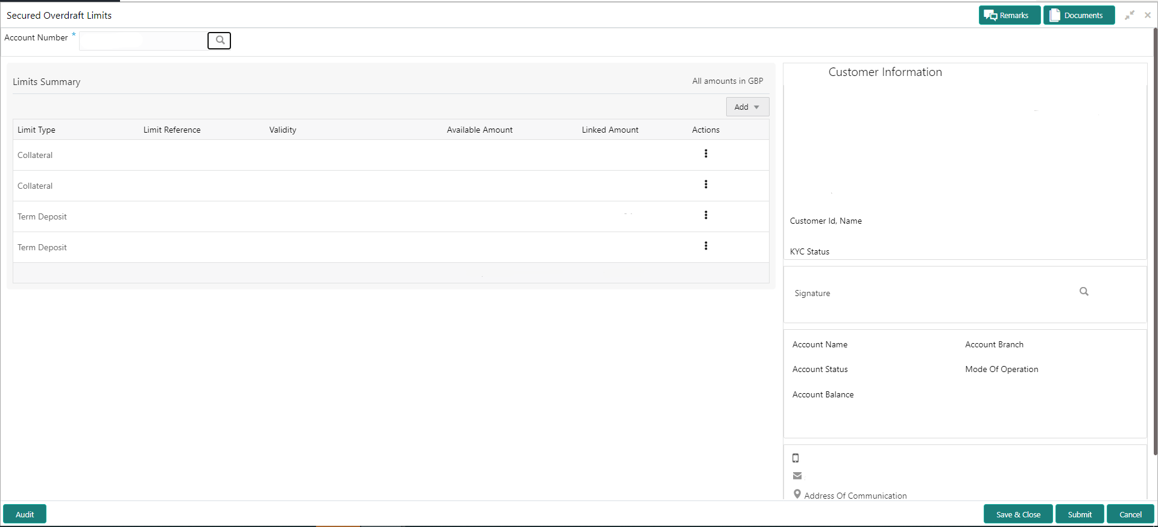Minimize the Secured Overdraft Limits screen
The width and height of the screenshot is (1158, 527).
[x=1130, y=15]
